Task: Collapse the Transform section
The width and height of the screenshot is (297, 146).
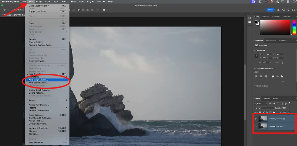Action: pos(255,51)
